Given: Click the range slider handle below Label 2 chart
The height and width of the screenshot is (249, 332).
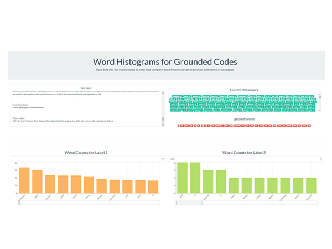Looking at the screenshot, I should pyautogui.click(x=189, y=203).
